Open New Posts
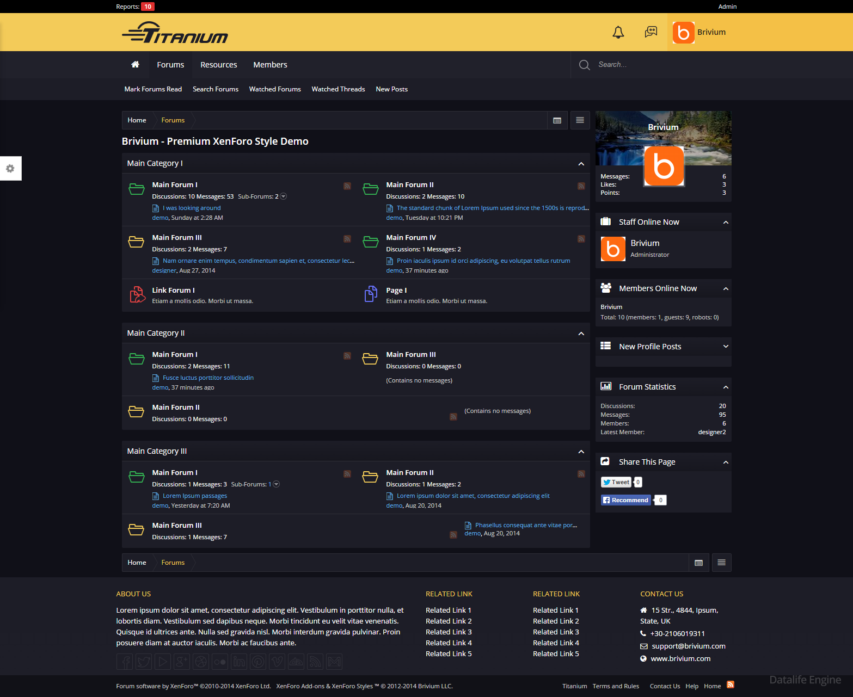The width and height of the screenshot is (853, 697). tap(391, 89)
